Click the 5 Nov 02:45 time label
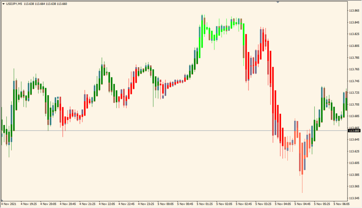The width and height of the screenshot is (362, 208). pyautogui.click(x=244, y=204)
